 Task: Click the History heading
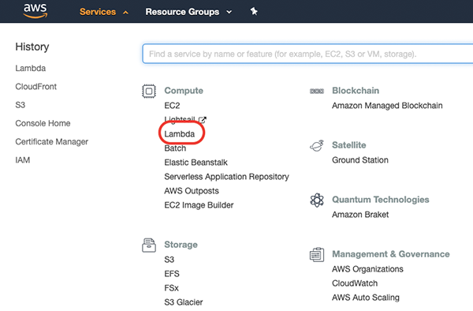(x=32, y=47)
